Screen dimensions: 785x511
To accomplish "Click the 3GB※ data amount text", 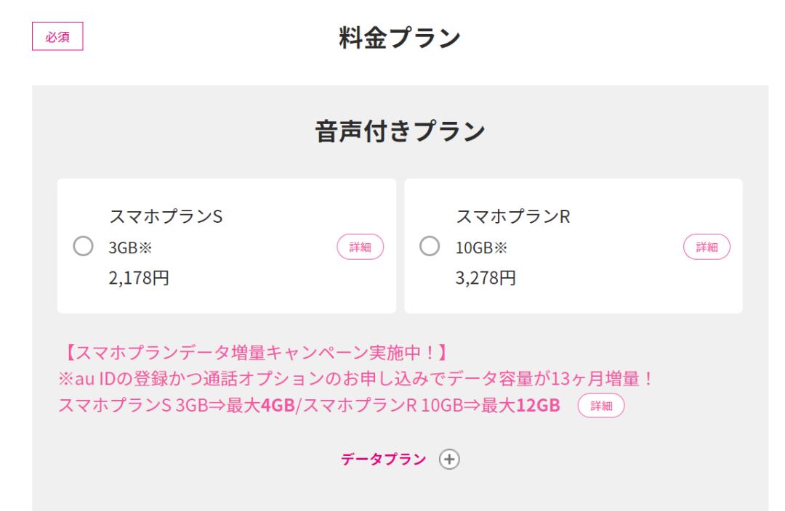I will tap(130, 248).
